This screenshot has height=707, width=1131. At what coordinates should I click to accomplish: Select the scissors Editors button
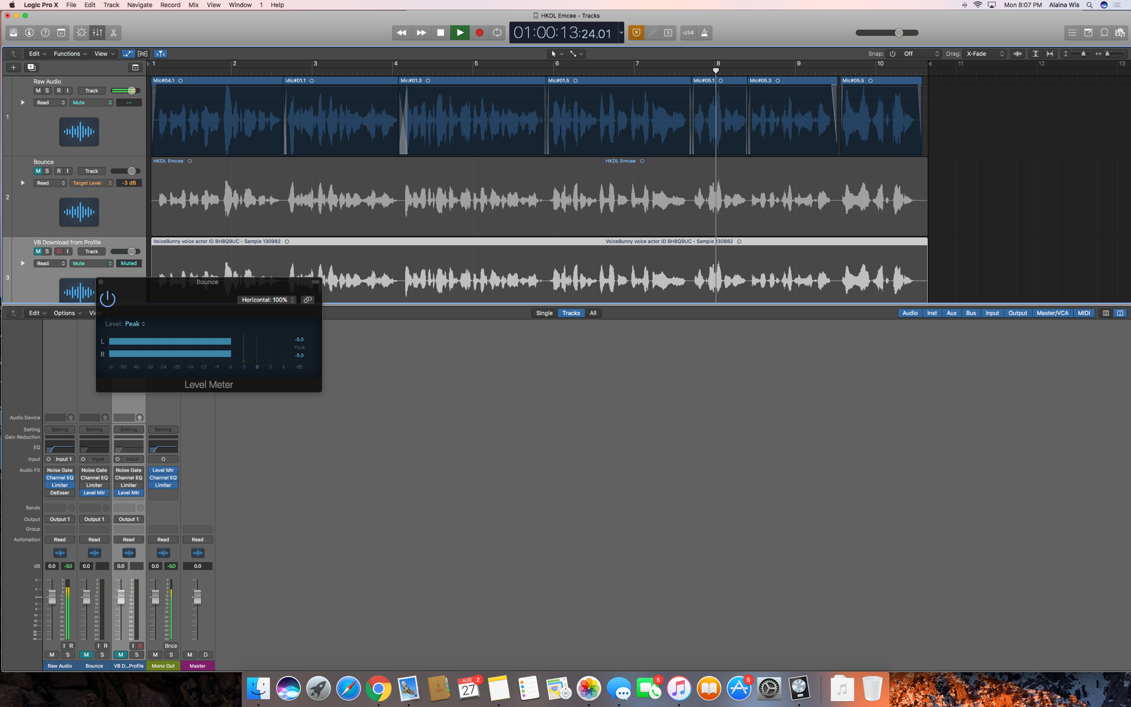point(113,33)
